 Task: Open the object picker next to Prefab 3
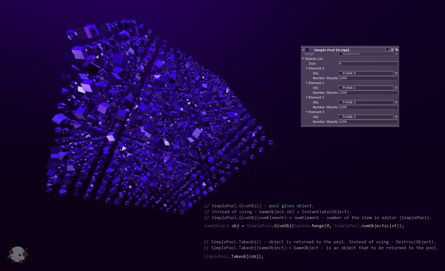click(x=397, y=117)
